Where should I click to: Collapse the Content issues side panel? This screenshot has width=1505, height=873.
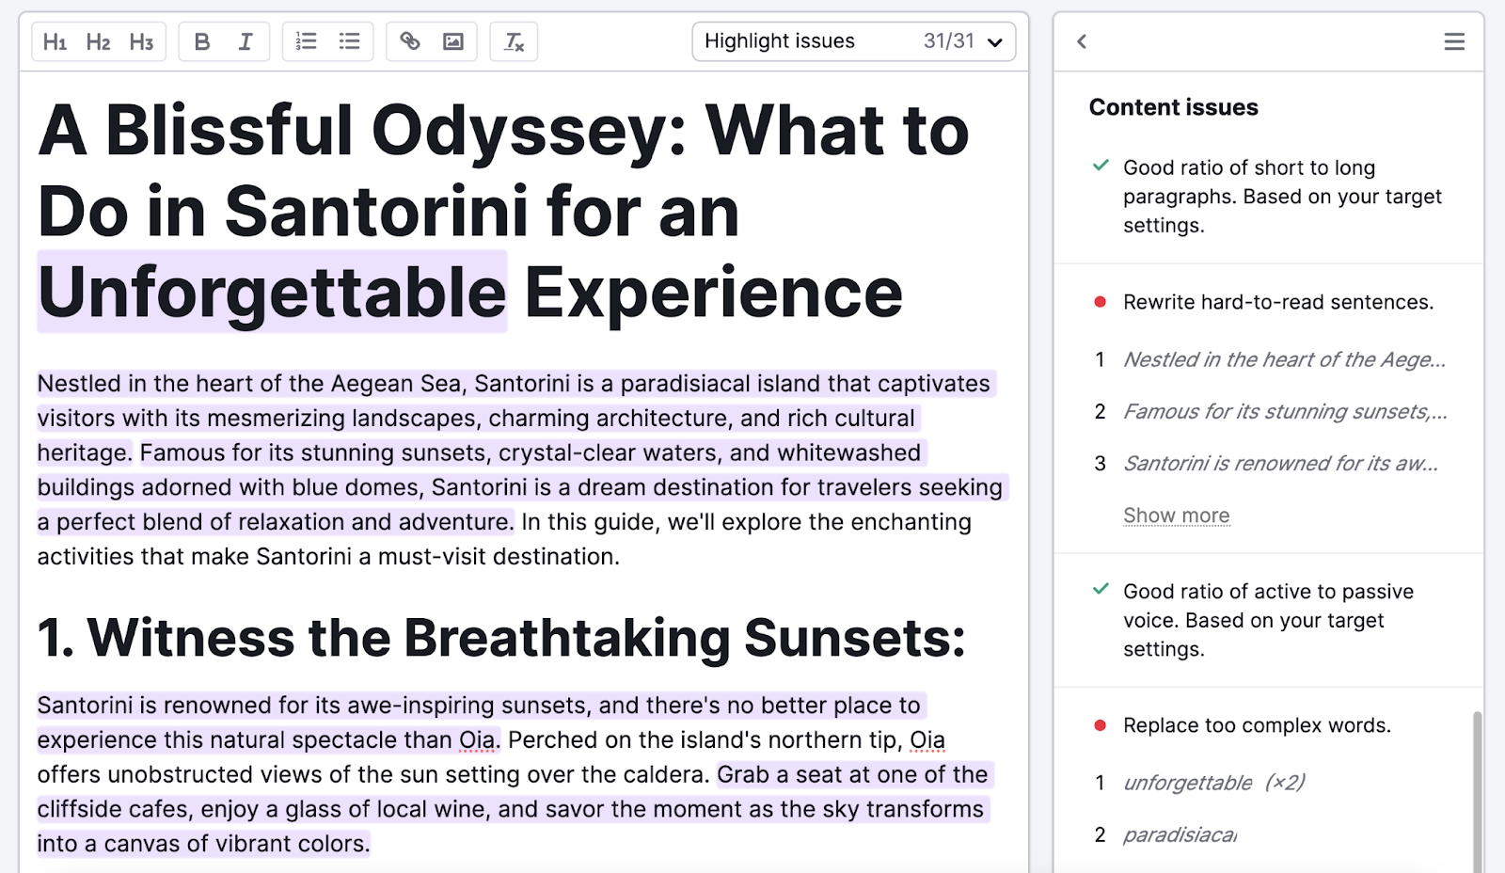1081,41
